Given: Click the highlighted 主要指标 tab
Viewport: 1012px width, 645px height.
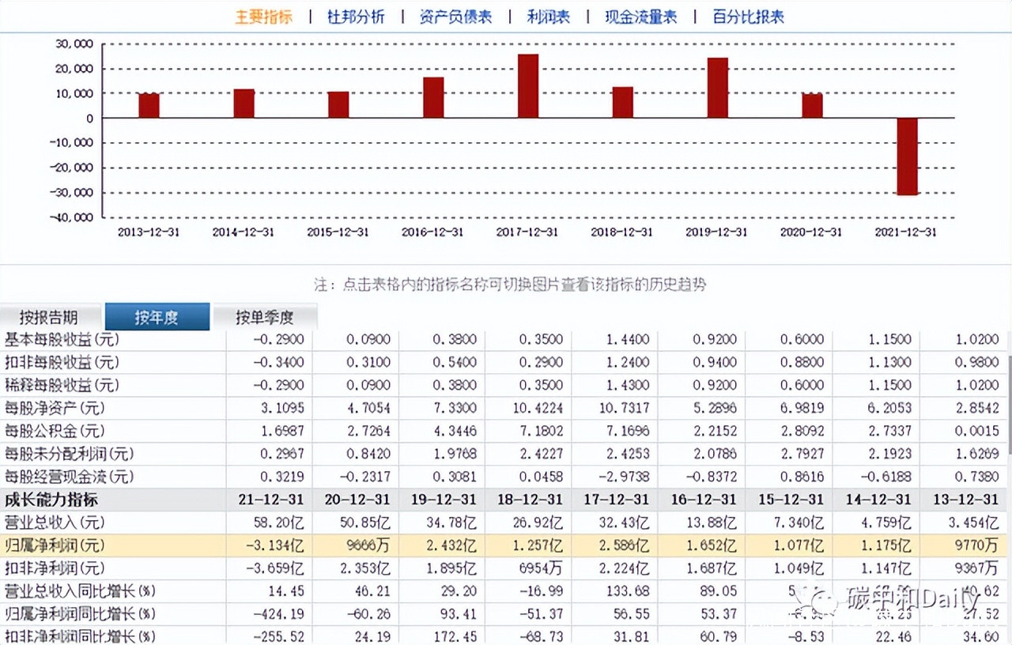Looking at the screenshot, I should click(263, 17).
